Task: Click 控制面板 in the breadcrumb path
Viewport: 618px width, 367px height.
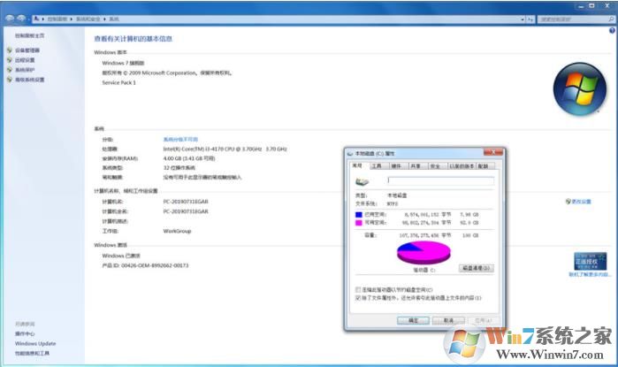Action: [57, 19]
